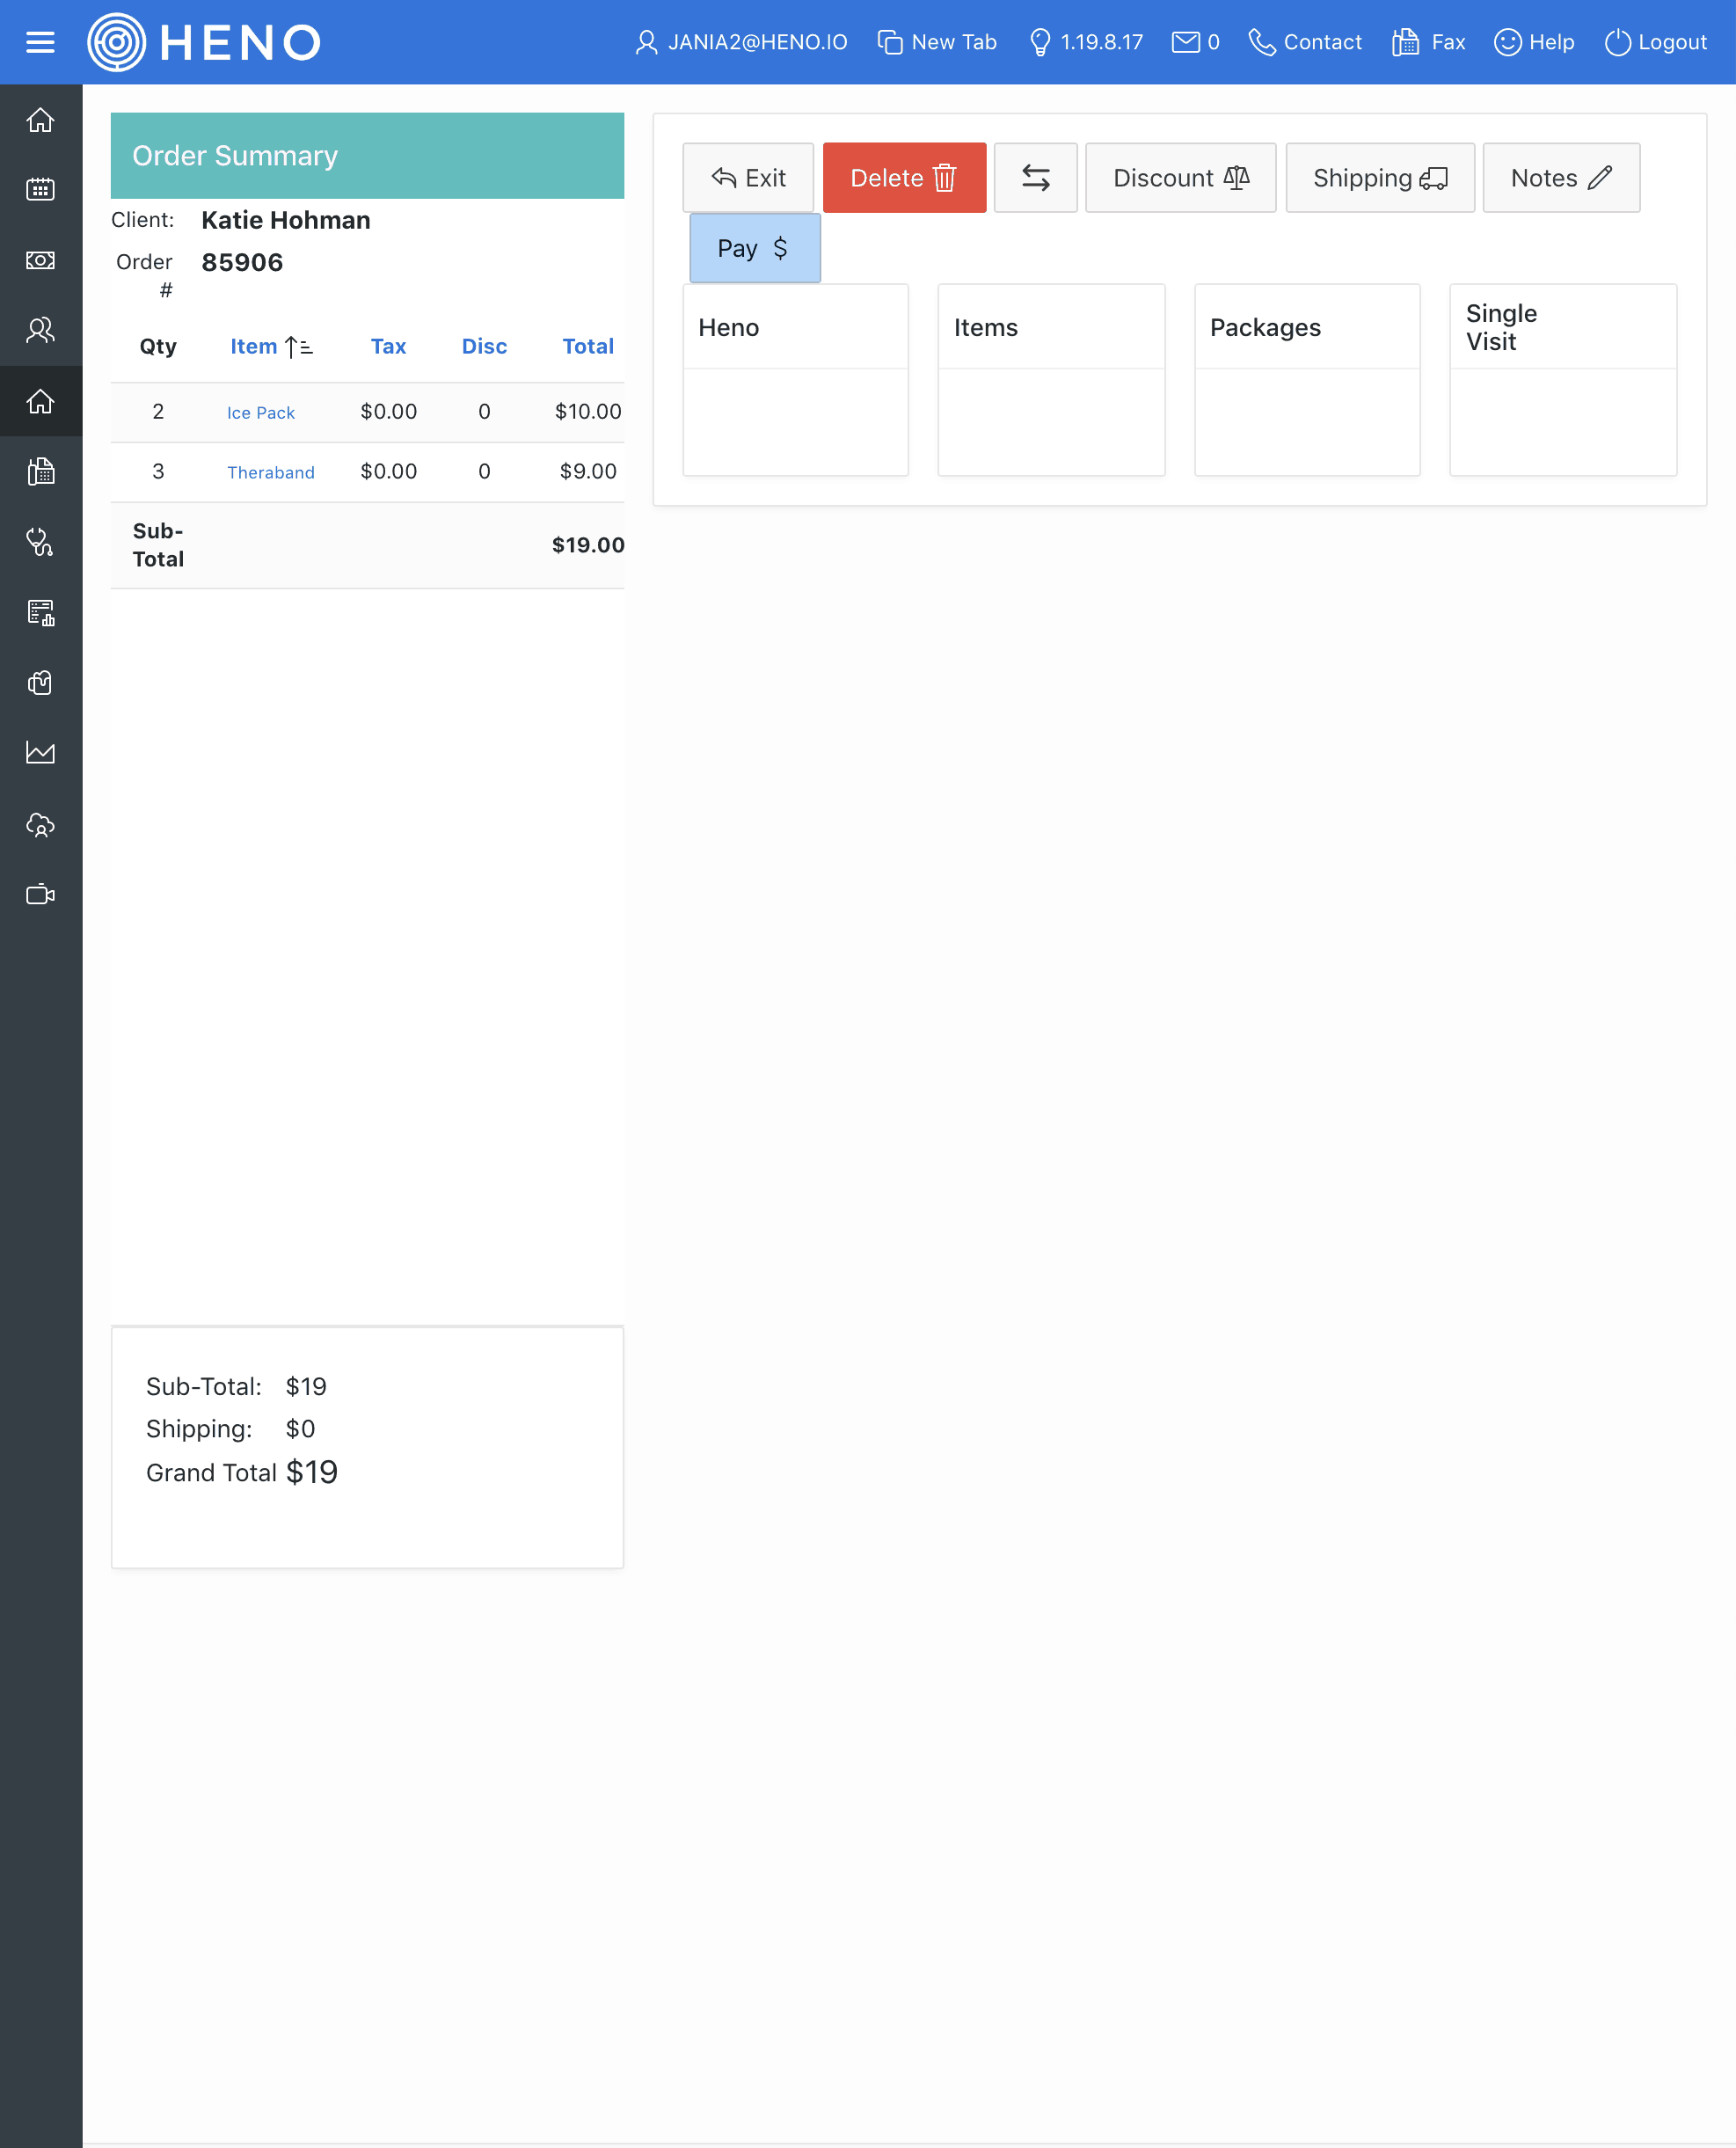Open the Items category card

click(1051, 380)
